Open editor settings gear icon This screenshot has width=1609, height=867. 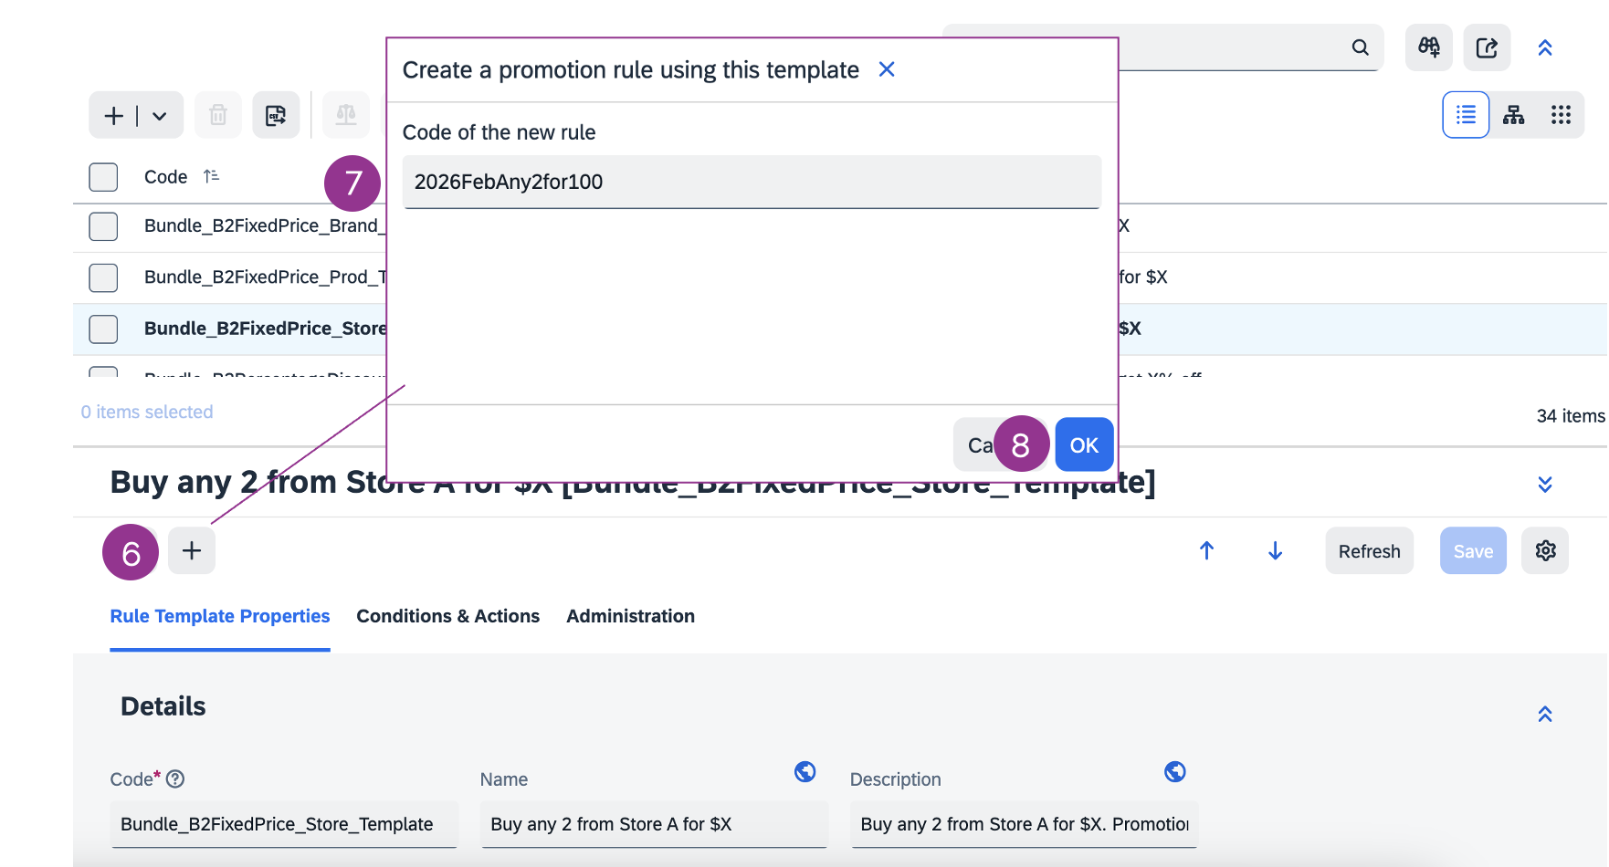pos(1545,550)
